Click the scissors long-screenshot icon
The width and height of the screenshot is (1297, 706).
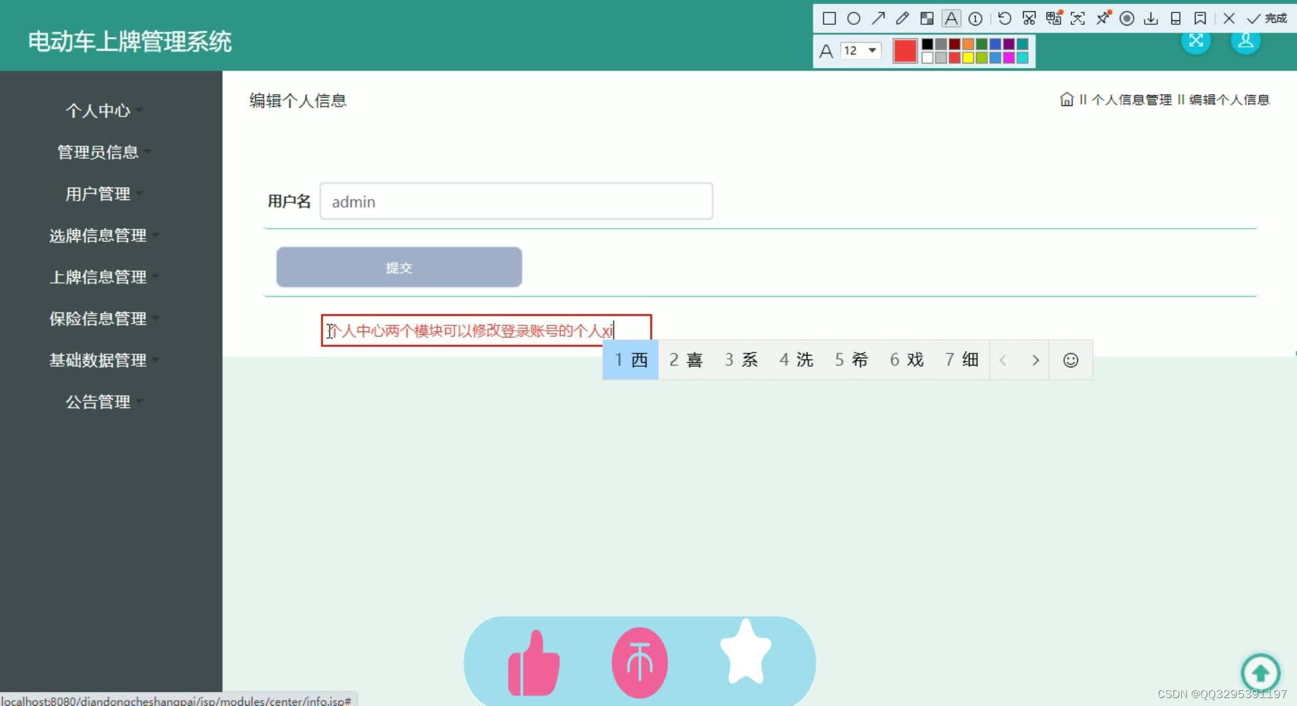point(1029,18)
